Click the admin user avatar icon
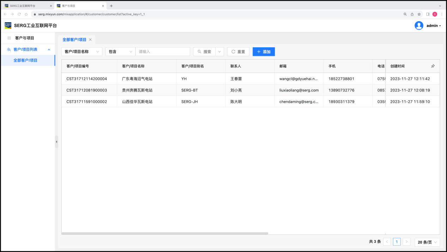 pos(419,25)
